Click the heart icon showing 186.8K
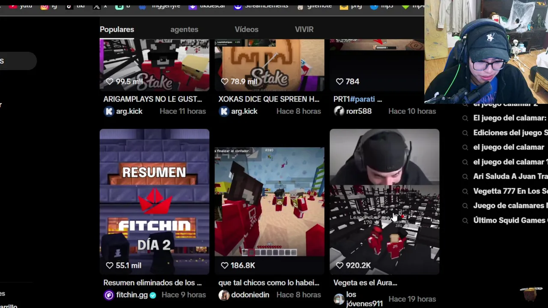Viewport: 548px width, 308px height. pos(225,265)
